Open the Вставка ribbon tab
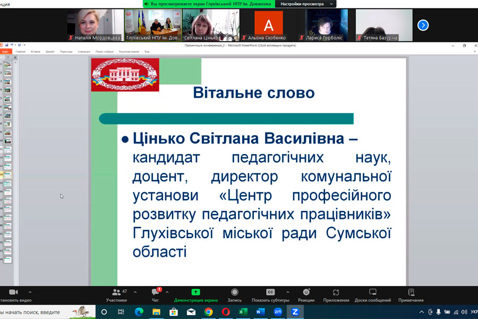The image size is (478, 319). (36, 52)
